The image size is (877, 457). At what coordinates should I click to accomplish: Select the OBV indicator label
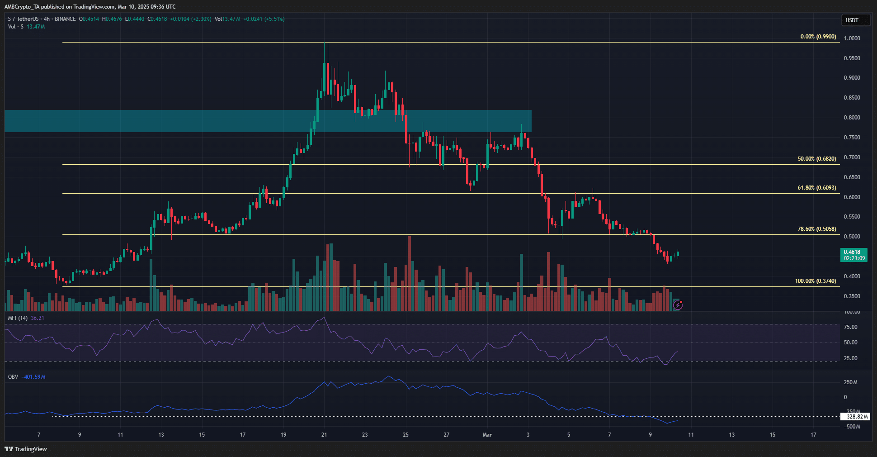point(13,377)
